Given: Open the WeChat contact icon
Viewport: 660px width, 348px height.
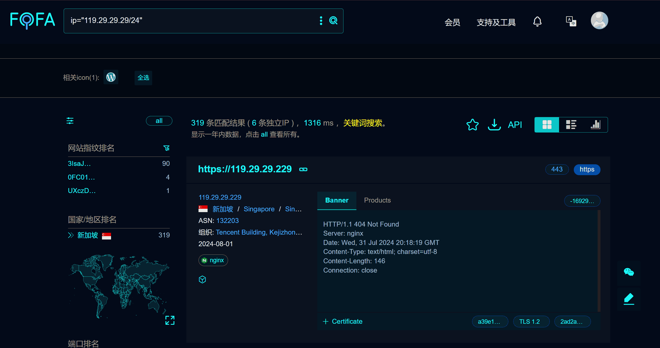Looking at the screenshot, I should (x=629, y=272).
